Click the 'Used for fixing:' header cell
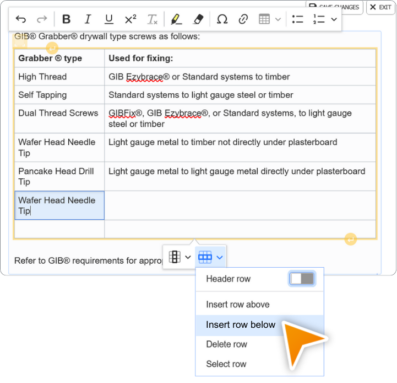Viewport: 397px width, 383px height. [x=240, y=58]
